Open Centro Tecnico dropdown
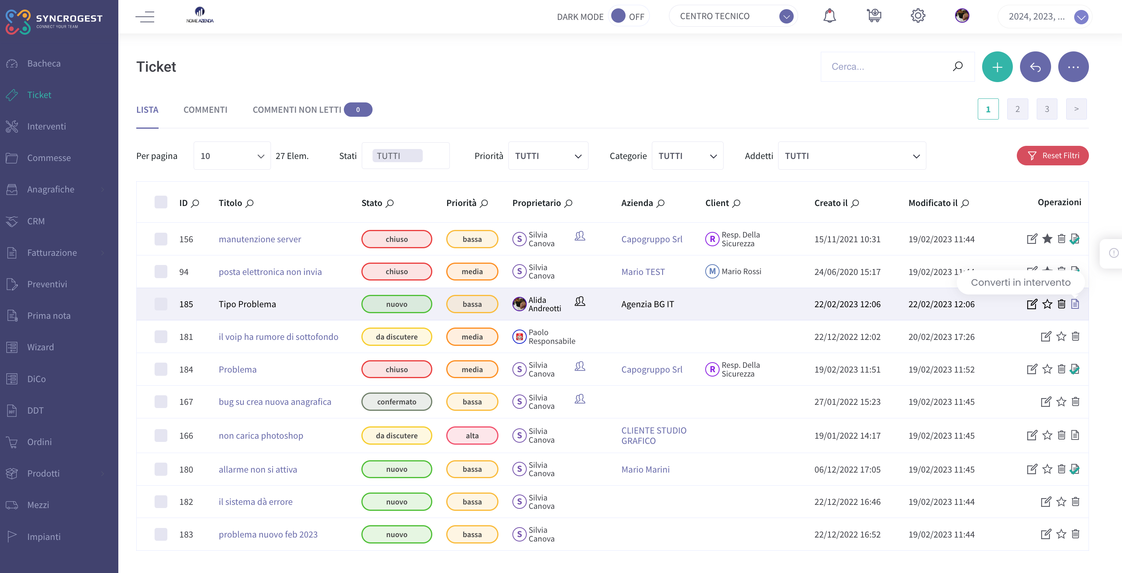This screenshot has height=573, width=1122. [x=733, y=16]
